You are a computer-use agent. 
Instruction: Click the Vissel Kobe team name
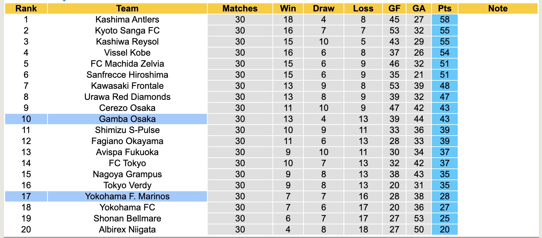127,53
